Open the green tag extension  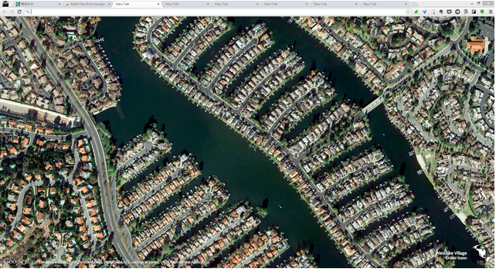click(416, 12)
